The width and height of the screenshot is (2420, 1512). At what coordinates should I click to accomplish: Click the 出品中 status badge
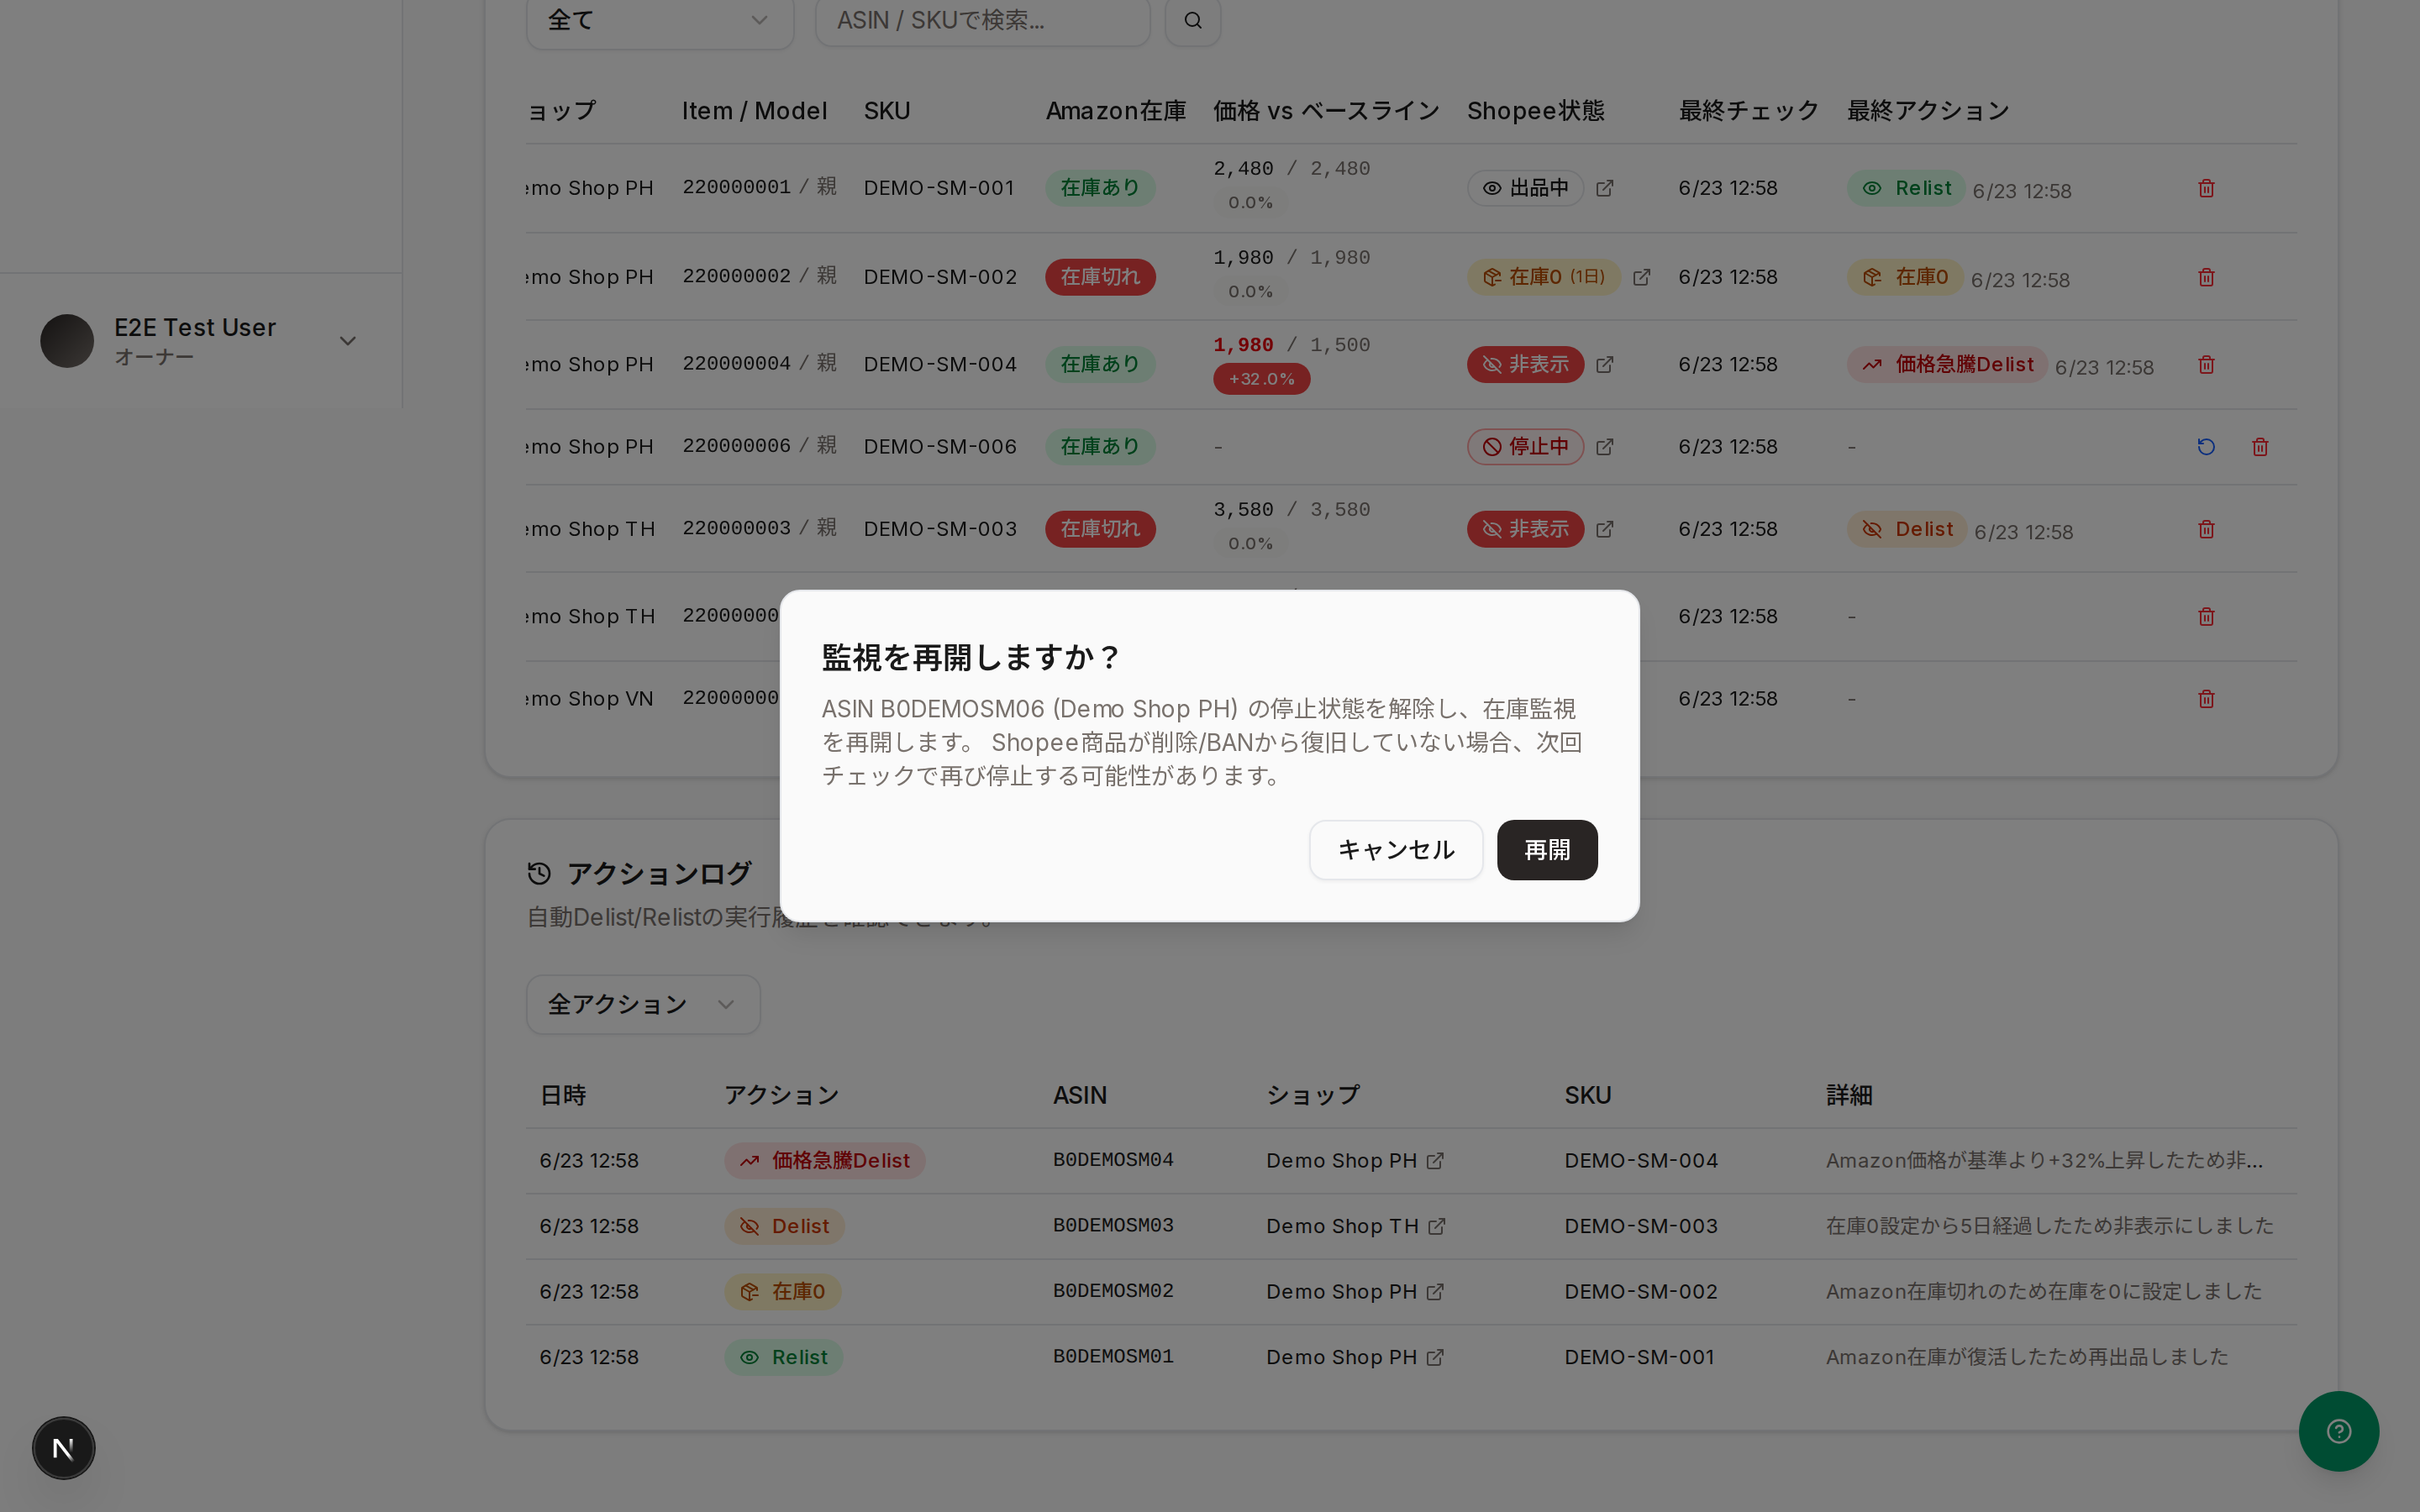1525,188
